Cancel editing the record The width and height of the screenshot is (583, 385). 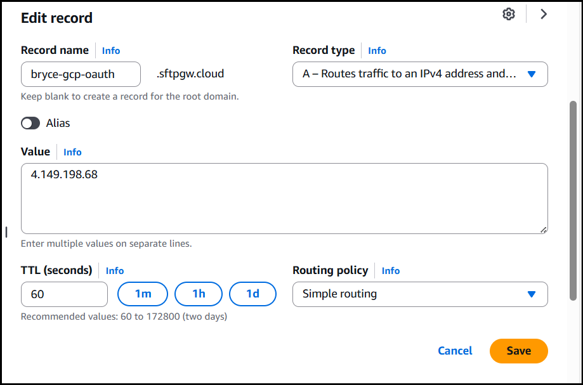pyautogui.click(x=455, y=351)
